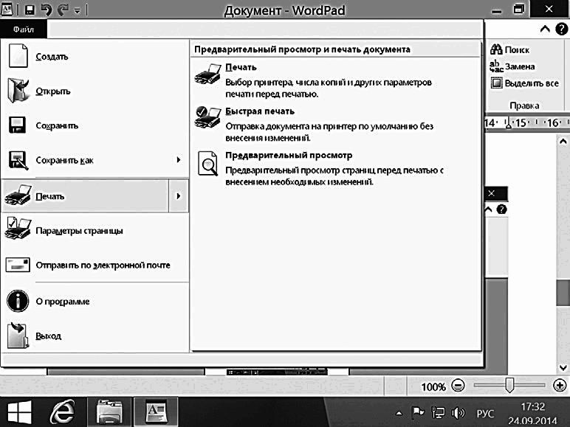Click the exit icon next to Выход
Screen dimensions: 570x427
coord(18,335)
